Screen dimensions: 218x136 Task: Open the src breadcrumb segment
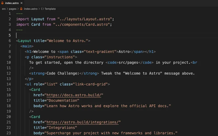4,9
